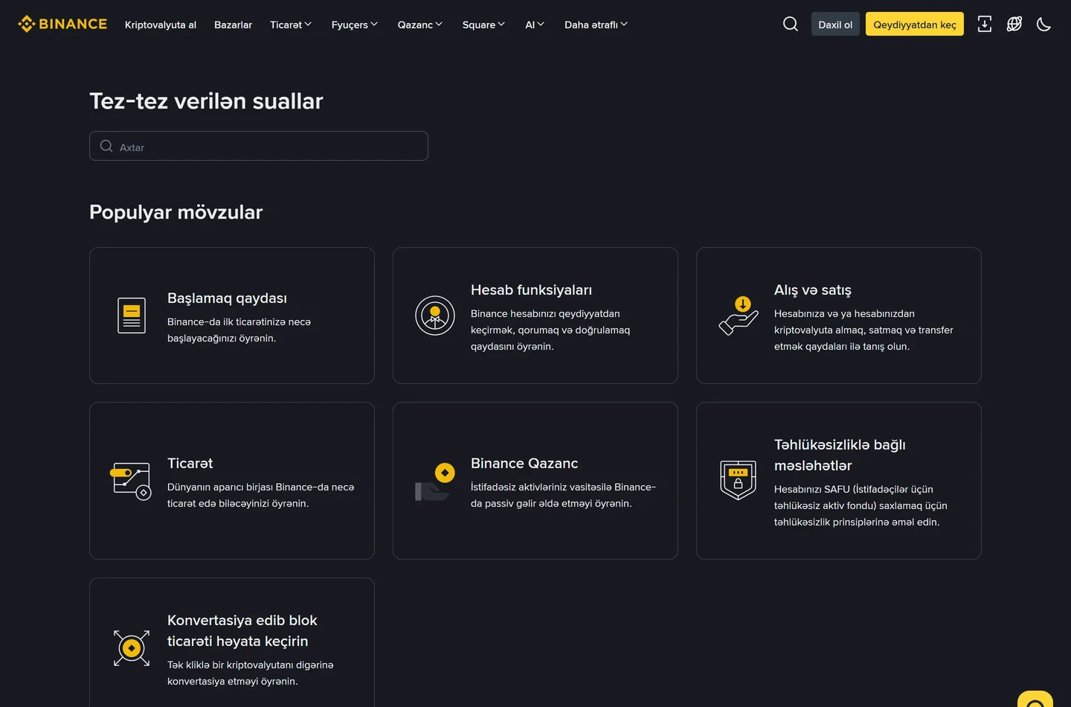Open Hesab funksiyaları topic title
This screenshot has height=707, width=1071.
click(x=531, y=290)
